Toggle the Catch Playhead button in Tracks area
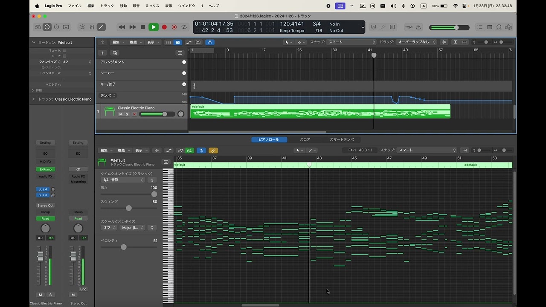 click(210, 42)
